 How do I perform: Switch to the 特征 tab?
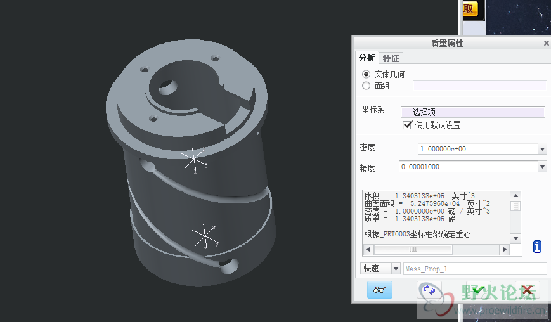[x=391, y=58]
